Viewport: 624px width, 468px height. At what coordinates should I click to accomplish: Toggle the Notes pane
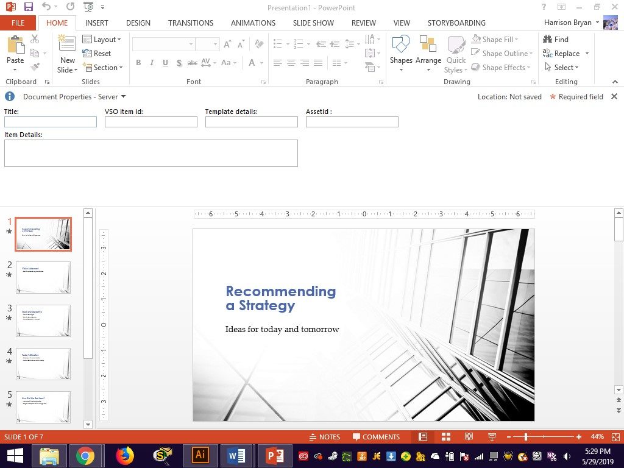(324, 437)
